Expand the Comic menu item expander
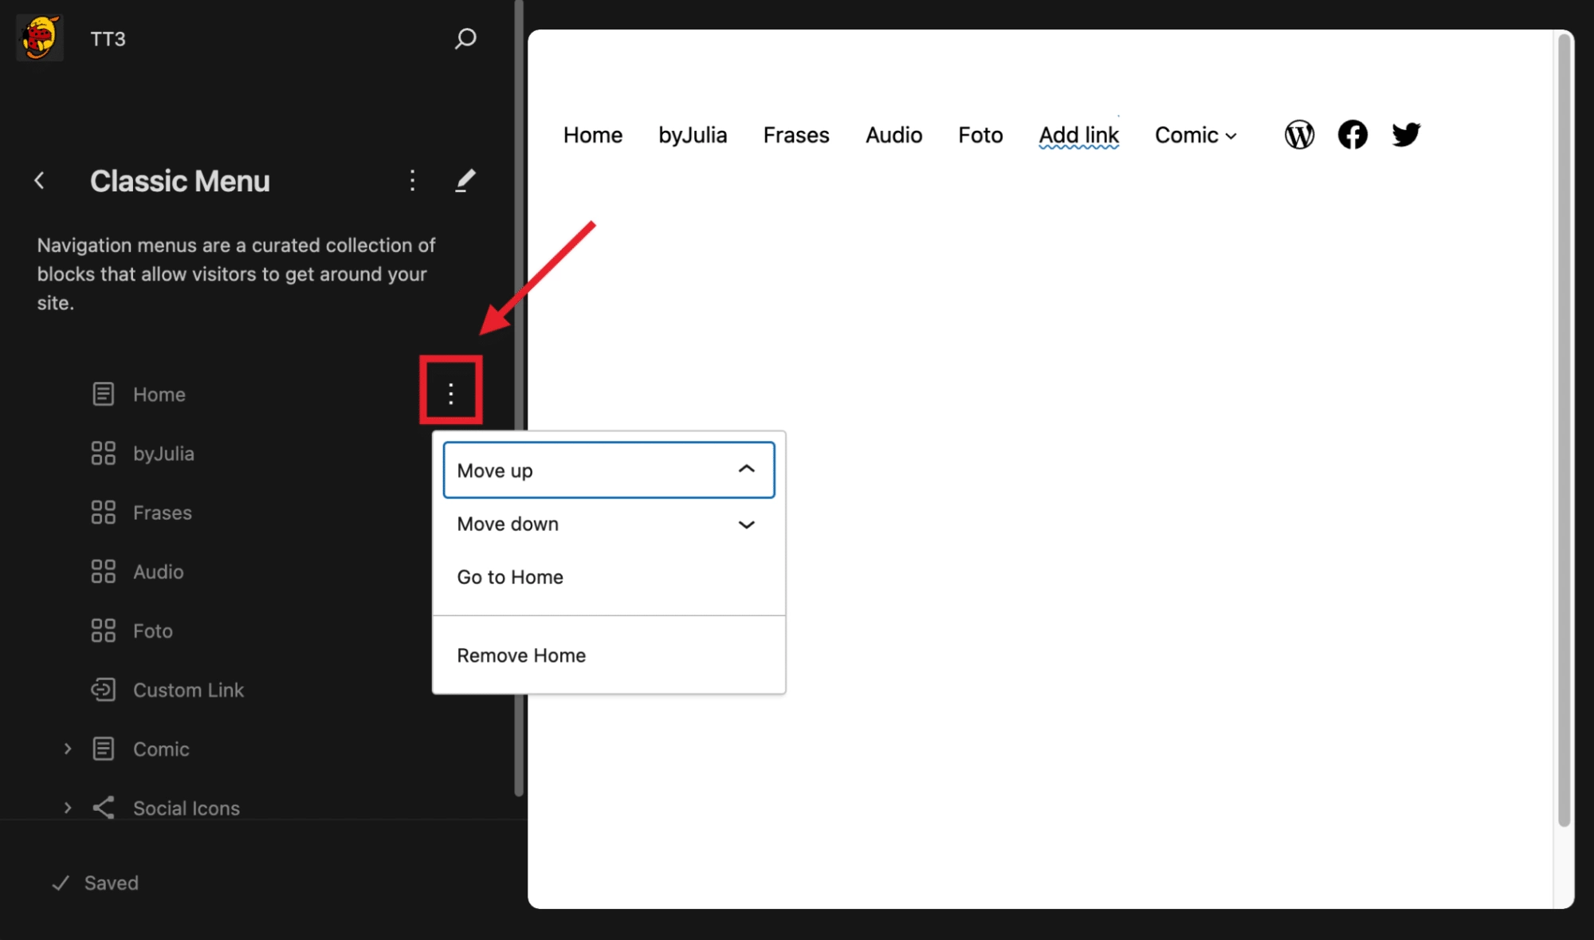 pyautogui.click(x=67, y=749)
